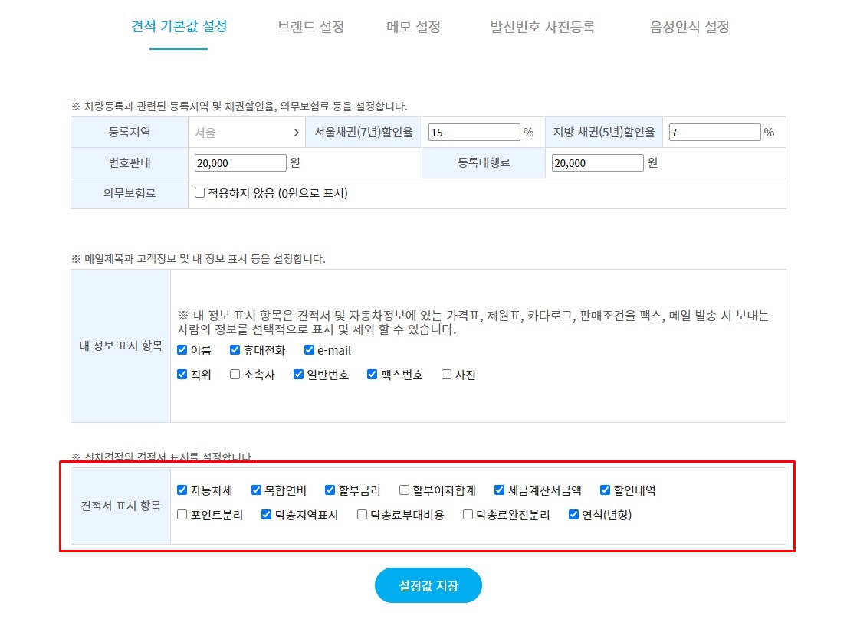Open the 메모 설정 tab
This screenshot has width=847, height=619.
point(413,27)
